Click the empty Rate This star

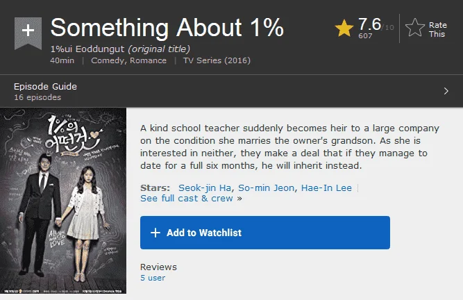click(x=415, y=28)
